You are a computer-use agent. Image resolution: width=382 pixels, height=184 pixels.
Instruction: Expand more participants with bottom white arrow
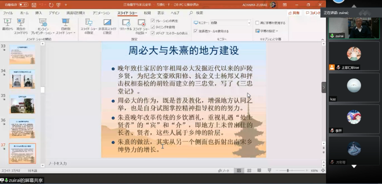pyautogui.click(x=354, y=167)
